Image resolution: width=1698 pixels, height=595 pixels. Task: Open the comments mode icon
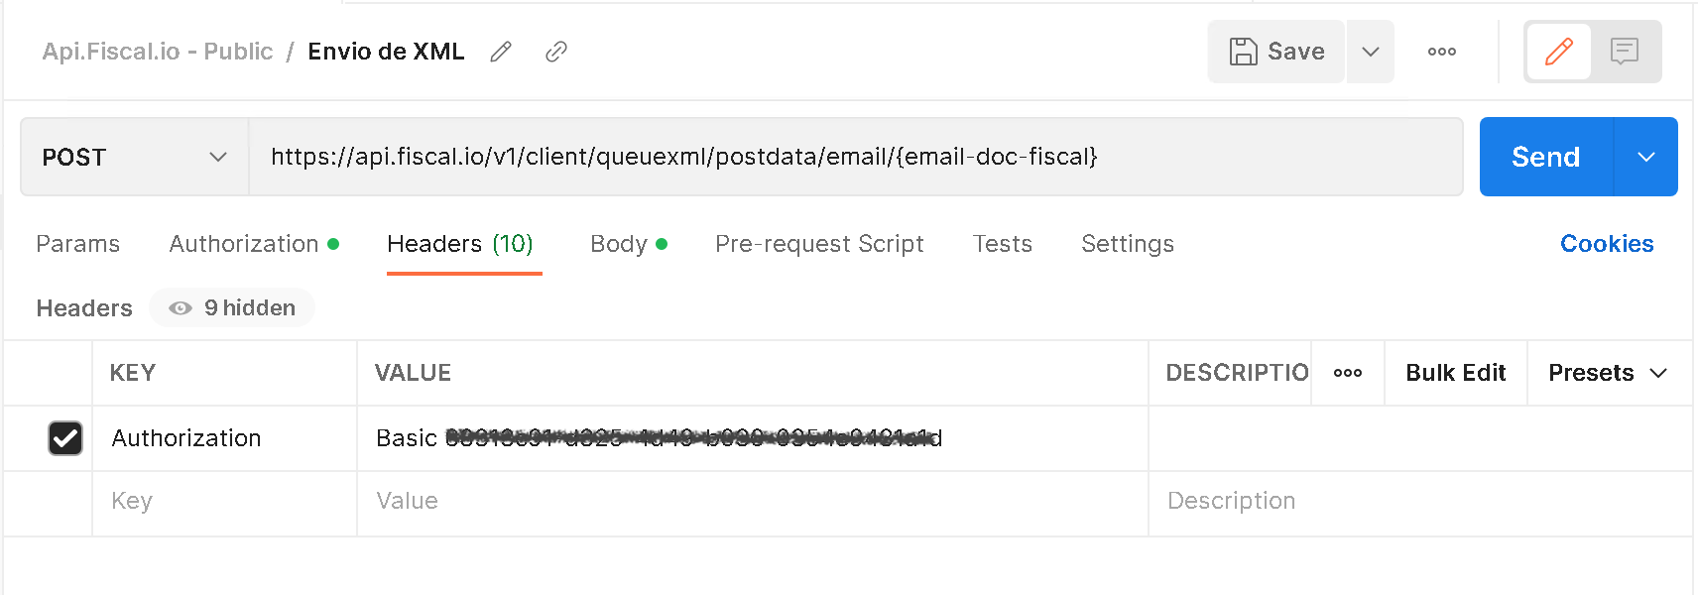[x=1625, y=52]
